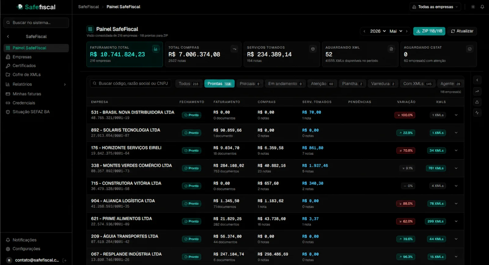Open Notificações in the sidebar
Image resolution: width=489 pixels, height=265 pixels.
coord(36,240)
